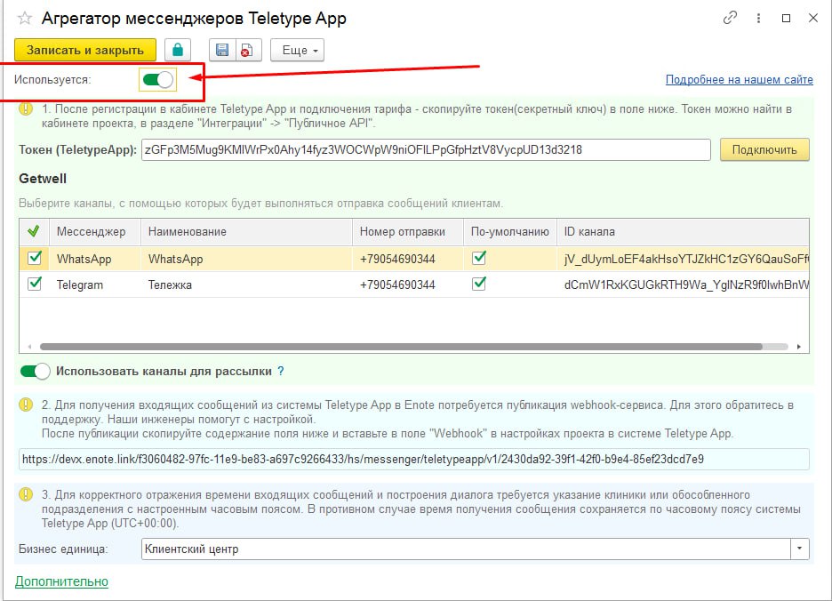Toggle WhatsApp По-умолчанию checkbox
Image resolution: width=832 pixels, height=601 pixels.
click(x=478, y=258)
